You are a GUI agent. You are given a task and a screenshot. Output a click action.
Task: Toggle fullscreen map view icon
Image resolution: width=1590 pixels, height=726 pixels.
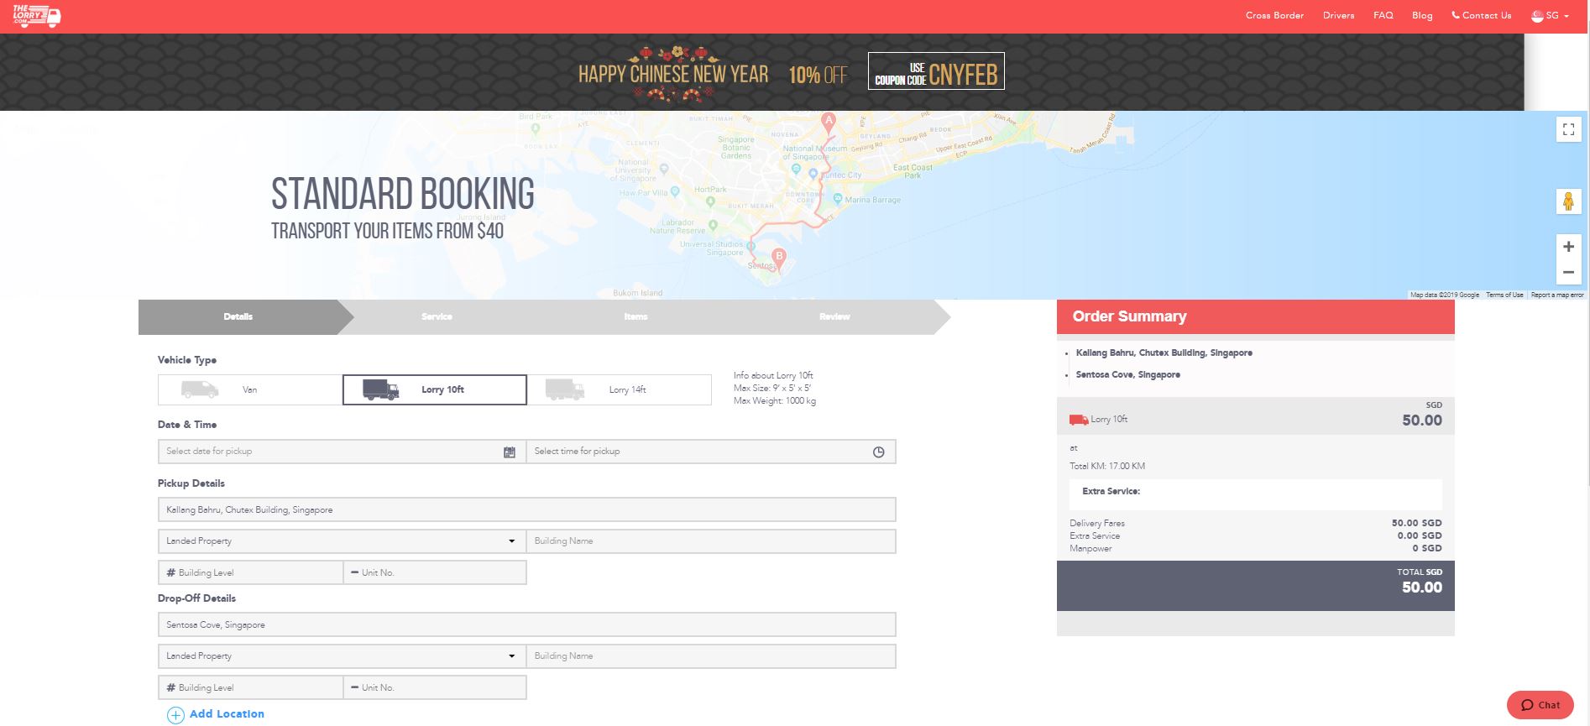tap(1567, 130)
